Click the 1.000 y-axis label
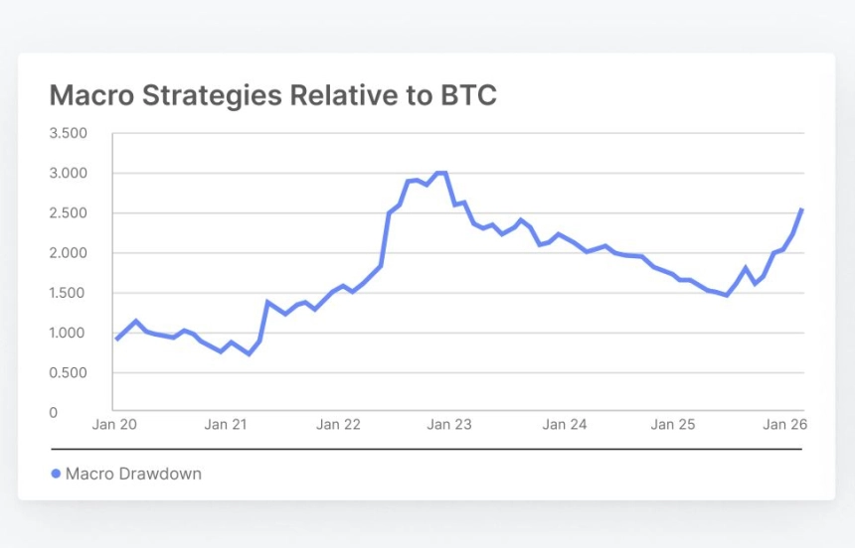This screenshot has width=855, height=548. [x=69, y=333]
